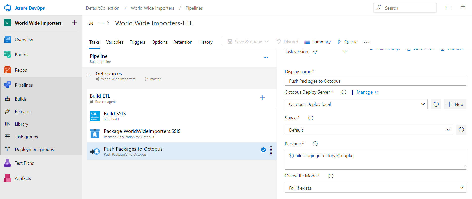Open the Triggers tab

(137, 42)
